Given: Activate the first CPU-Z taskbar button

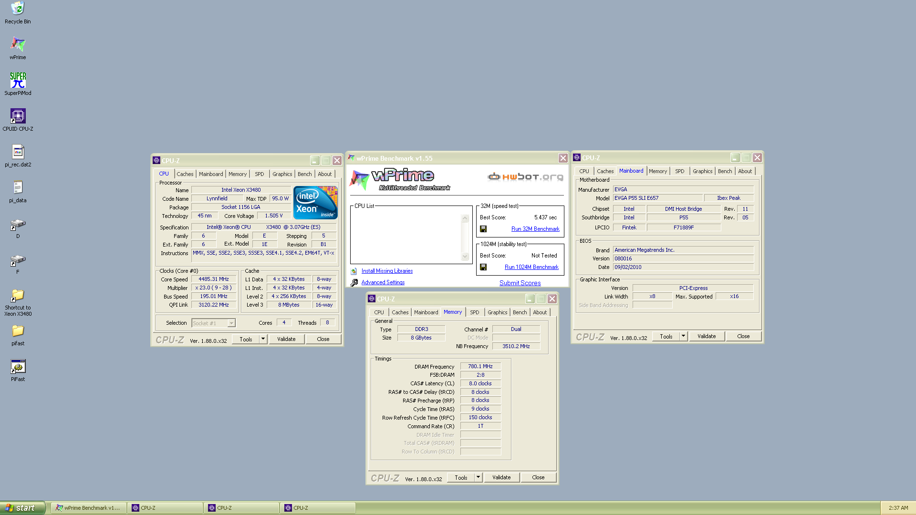Looking at the screenshot, I should coord(165,508).
